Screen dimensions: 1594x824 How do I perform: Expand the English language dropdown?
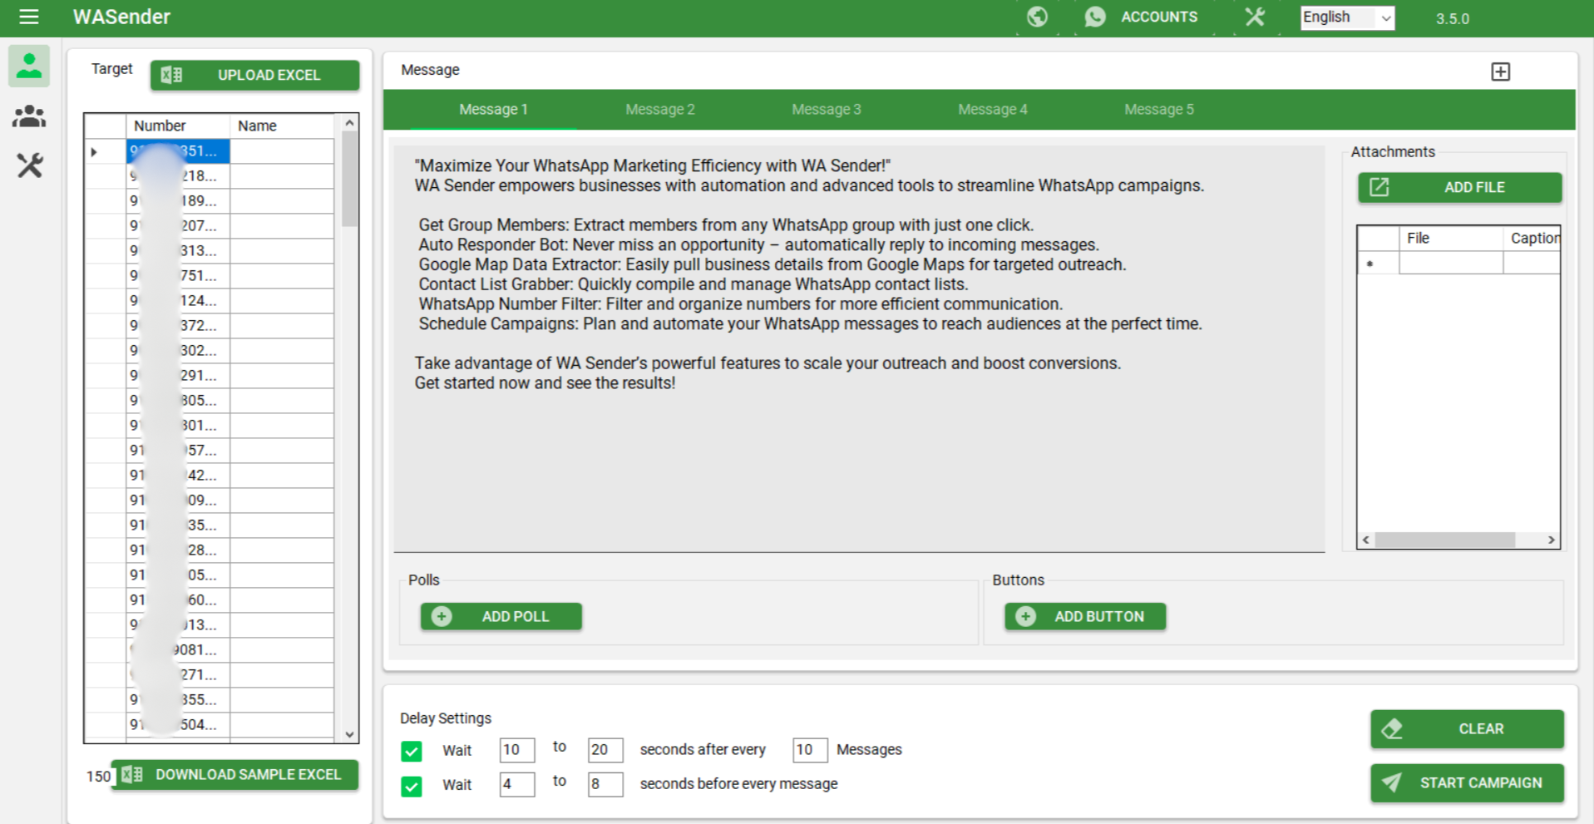coord(1347,17)
